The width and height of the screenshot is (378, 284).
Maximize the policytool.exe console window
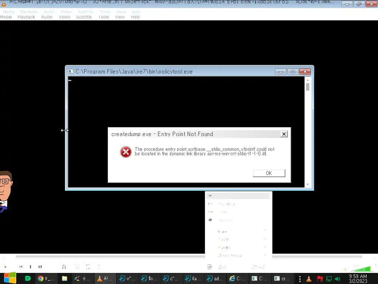(293, 72)
